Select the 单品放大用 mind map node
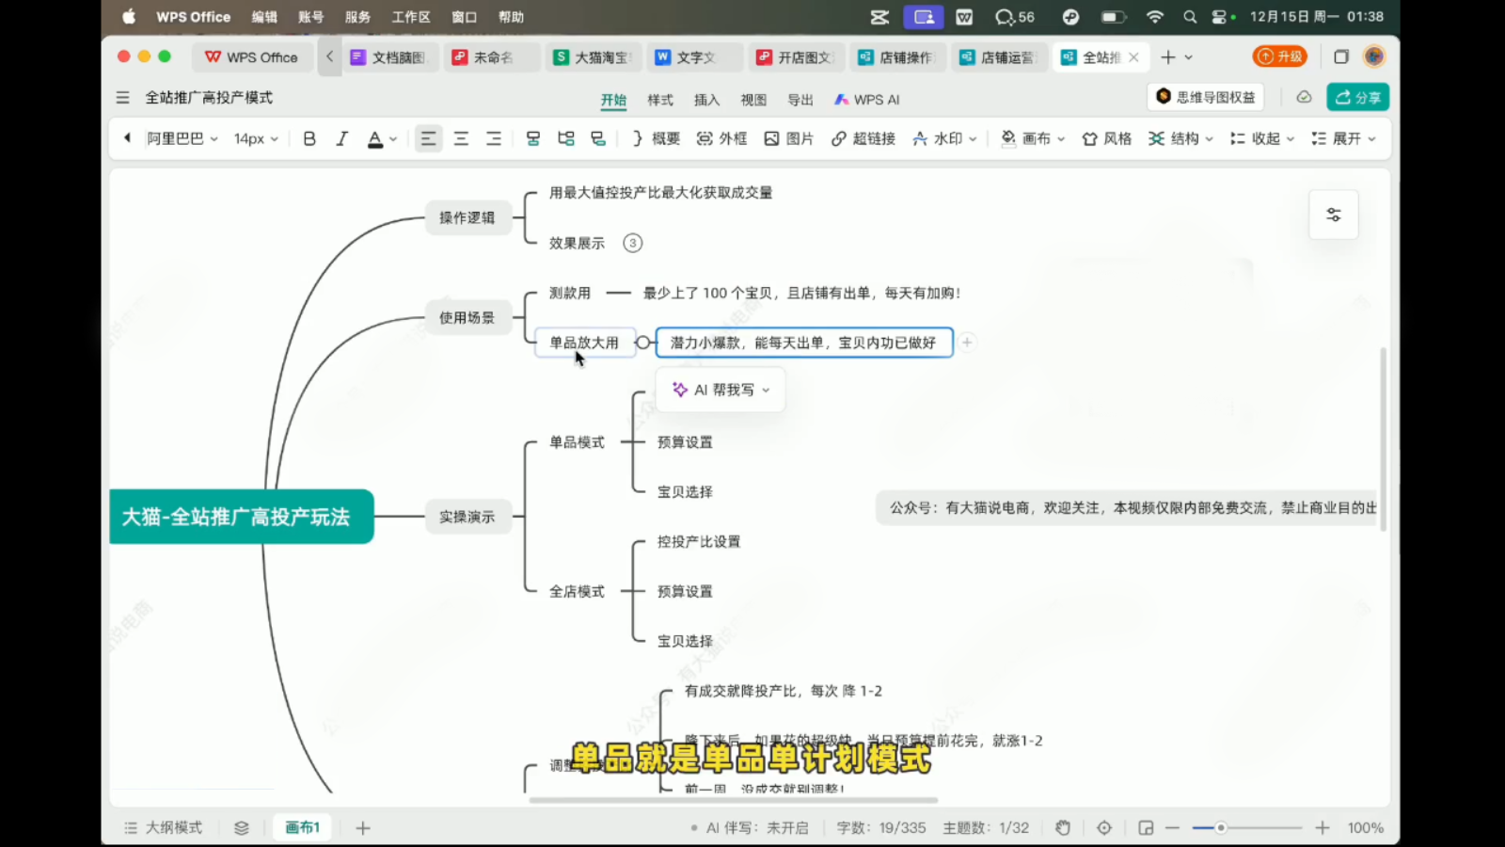Viewport: 1505px width, 847px height. click(x=584, y=343)
